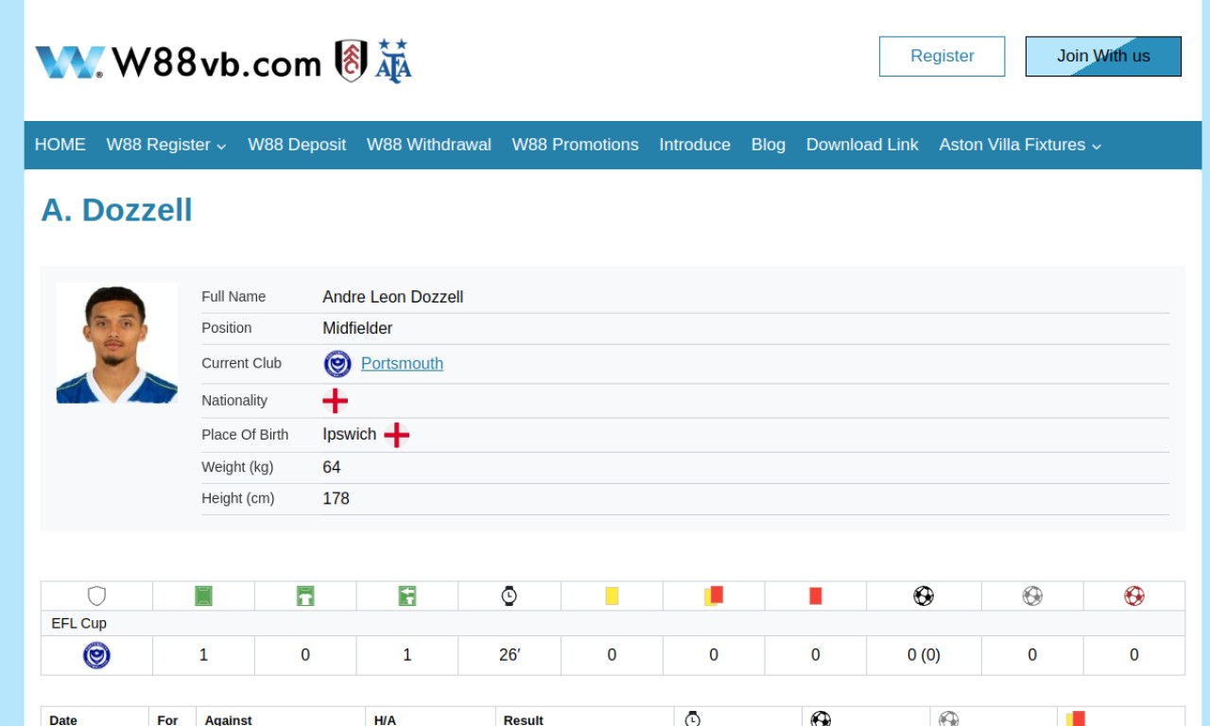Screen dimensions: 1210x726
Task: Click the stopwatch icon in match table header
Action: coord(693,719)
